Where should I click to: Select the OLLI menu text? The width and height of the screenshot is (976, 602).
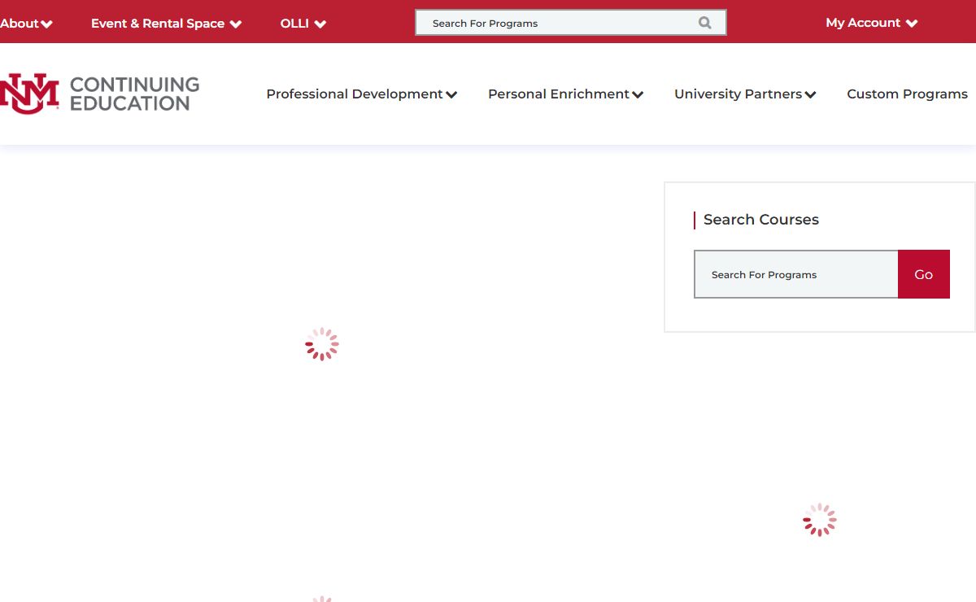[x=294, y=24]
